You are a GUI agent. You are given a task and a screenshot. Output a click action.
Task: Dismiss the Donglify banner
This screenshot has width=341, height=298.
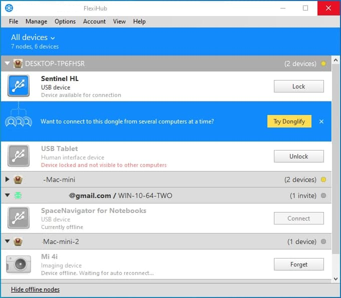pos(321,121)
